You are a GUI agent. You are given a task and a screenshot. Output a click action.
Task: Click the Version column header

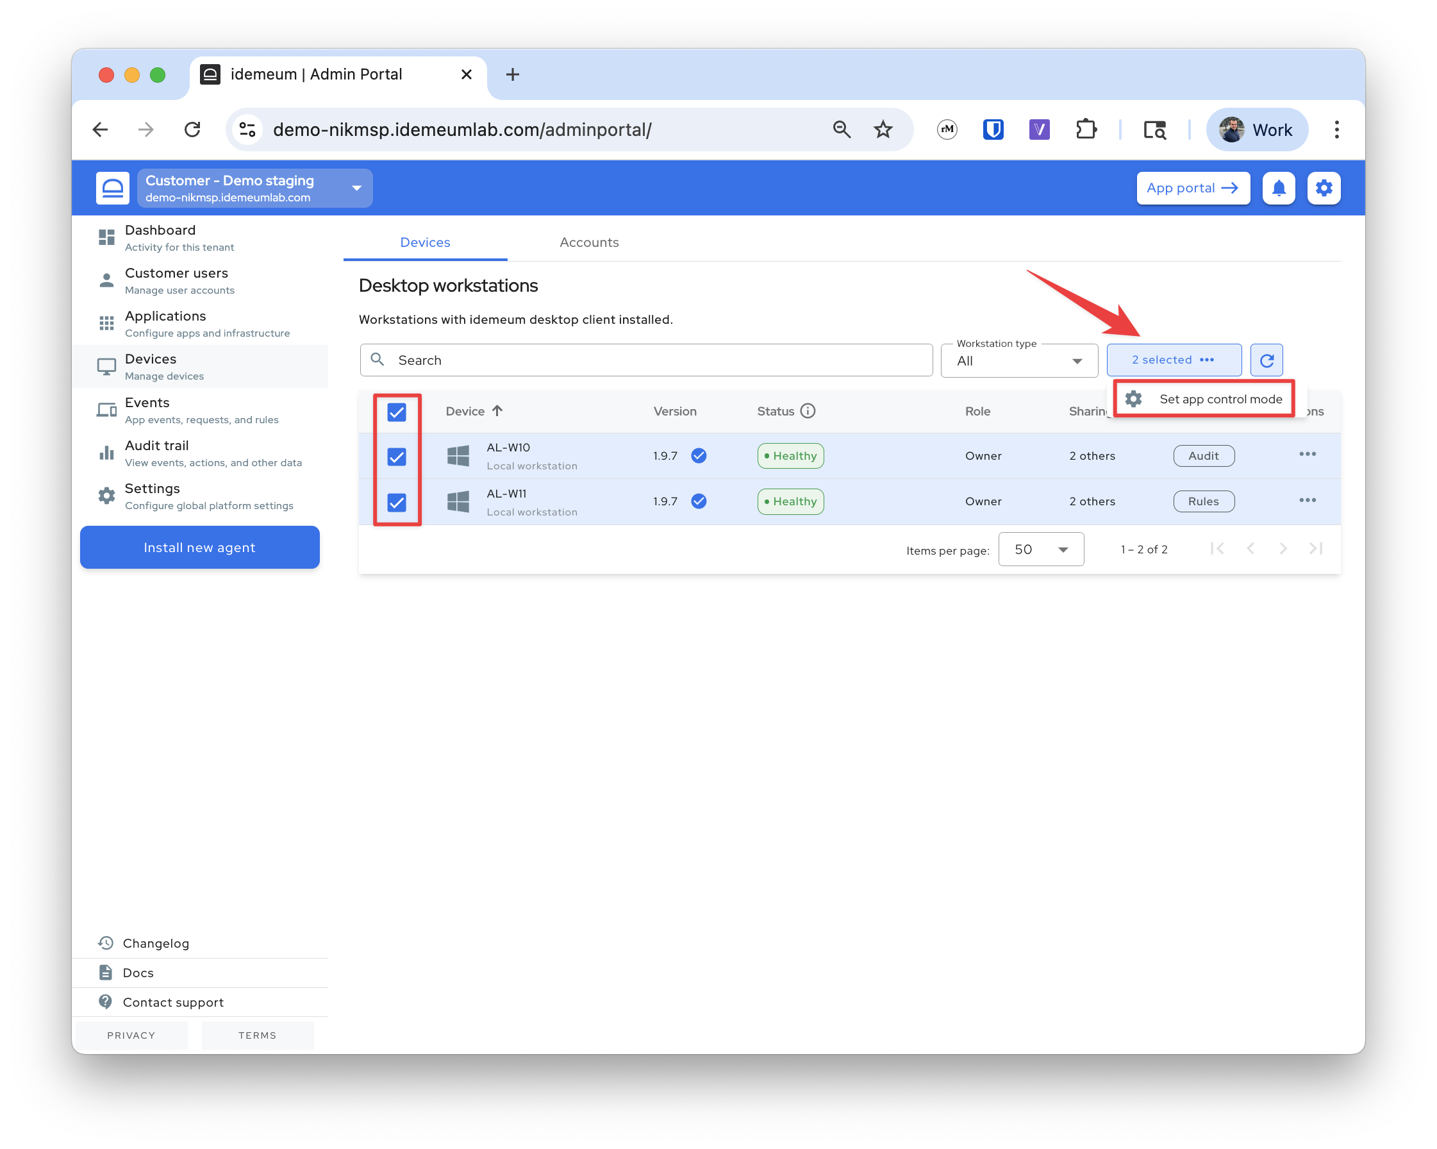(x=674, y=412)
